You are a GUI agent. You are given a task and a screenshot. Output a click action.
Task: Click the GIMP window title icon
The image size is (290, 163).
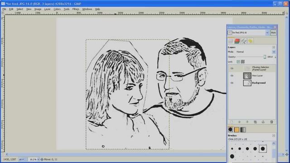pyautogui.click(x=3, y=4)
